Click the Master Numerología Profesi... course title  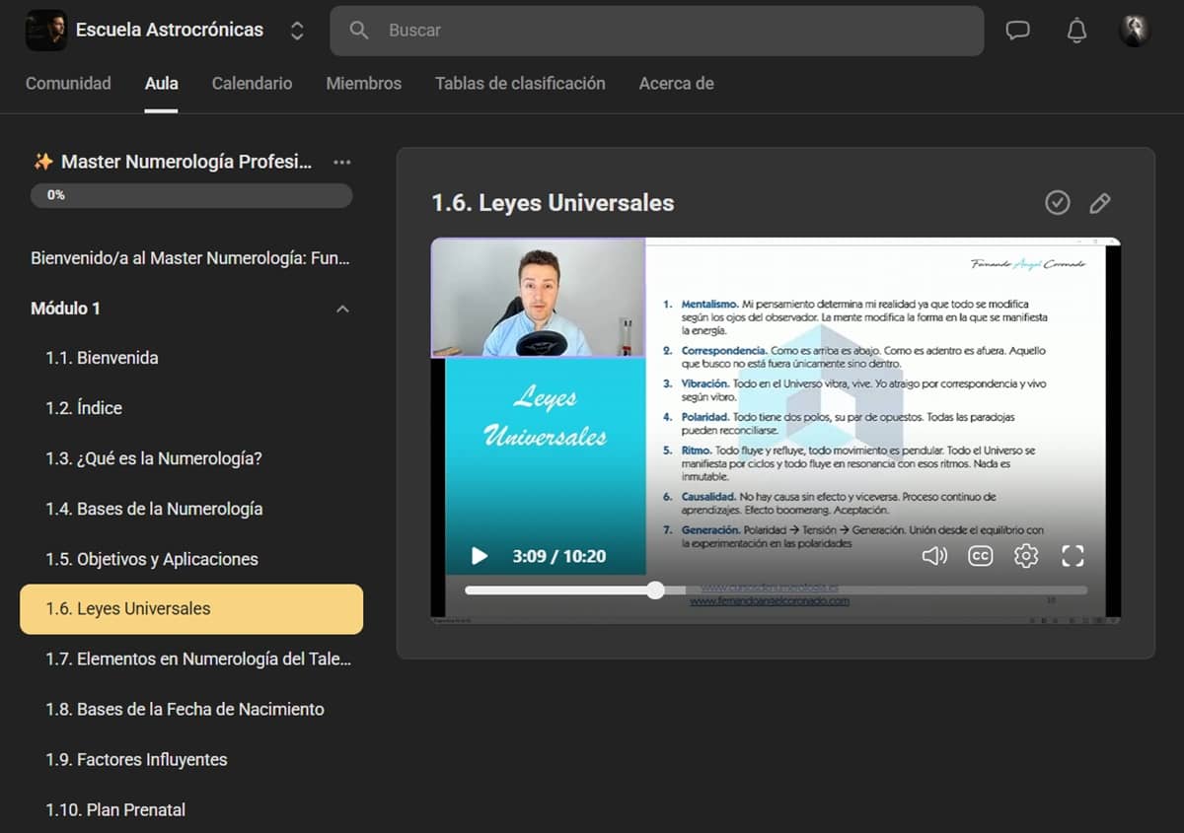tap(186, 162)
